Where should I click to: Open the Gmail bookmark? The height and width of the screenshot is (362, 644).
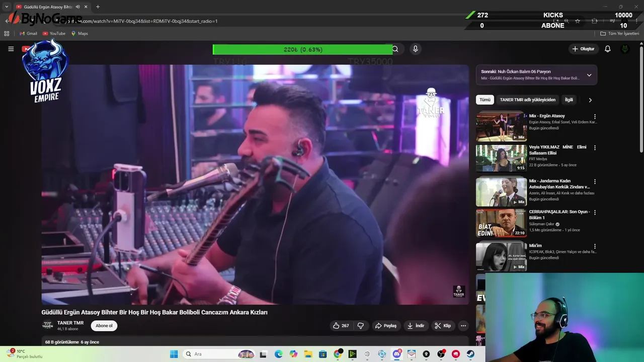tap(28, 34)
